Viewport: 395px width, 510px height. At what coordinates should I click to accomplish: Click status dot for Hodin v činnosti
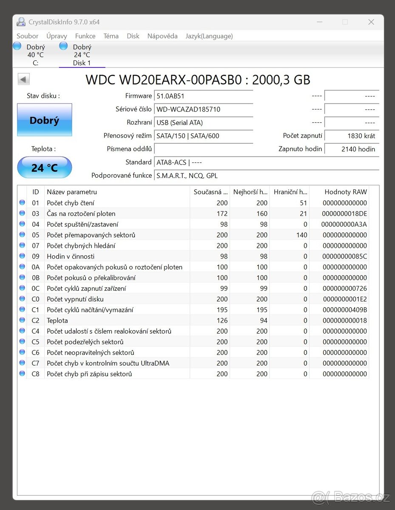tap(22, 256)
